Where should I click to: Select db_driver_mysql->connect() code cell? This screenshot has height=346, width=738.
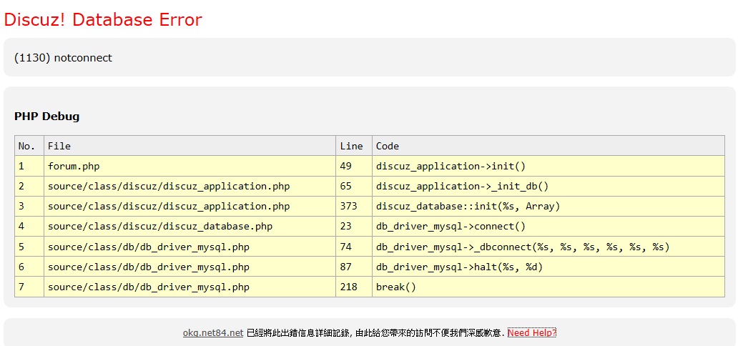pos(548,227)
